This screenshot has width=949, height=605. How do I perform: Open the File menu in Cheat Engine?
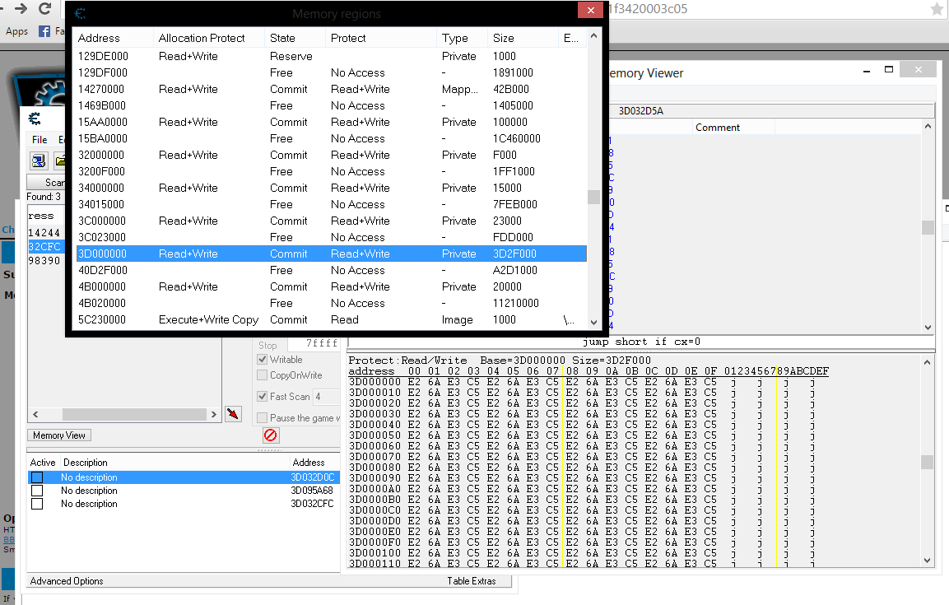click(x=40, y=140)
